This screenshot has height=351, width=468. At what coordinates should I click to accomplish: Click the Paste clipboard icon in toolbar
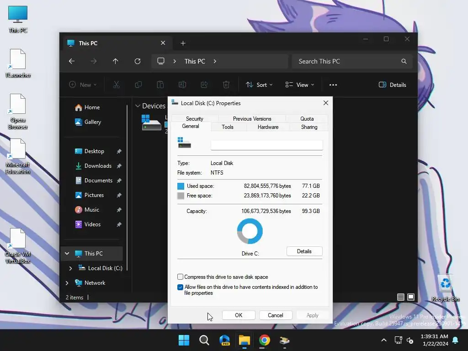160,85
